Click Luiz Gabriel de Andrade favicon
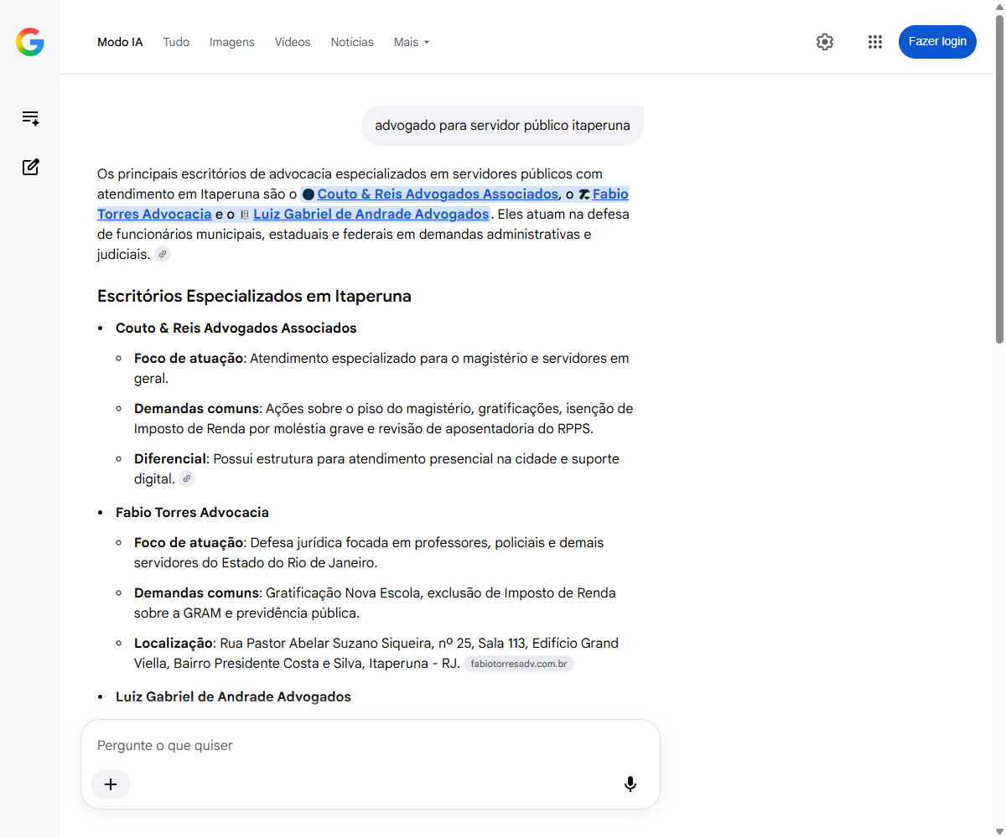The image size is (1006, 838). [245, 215]
